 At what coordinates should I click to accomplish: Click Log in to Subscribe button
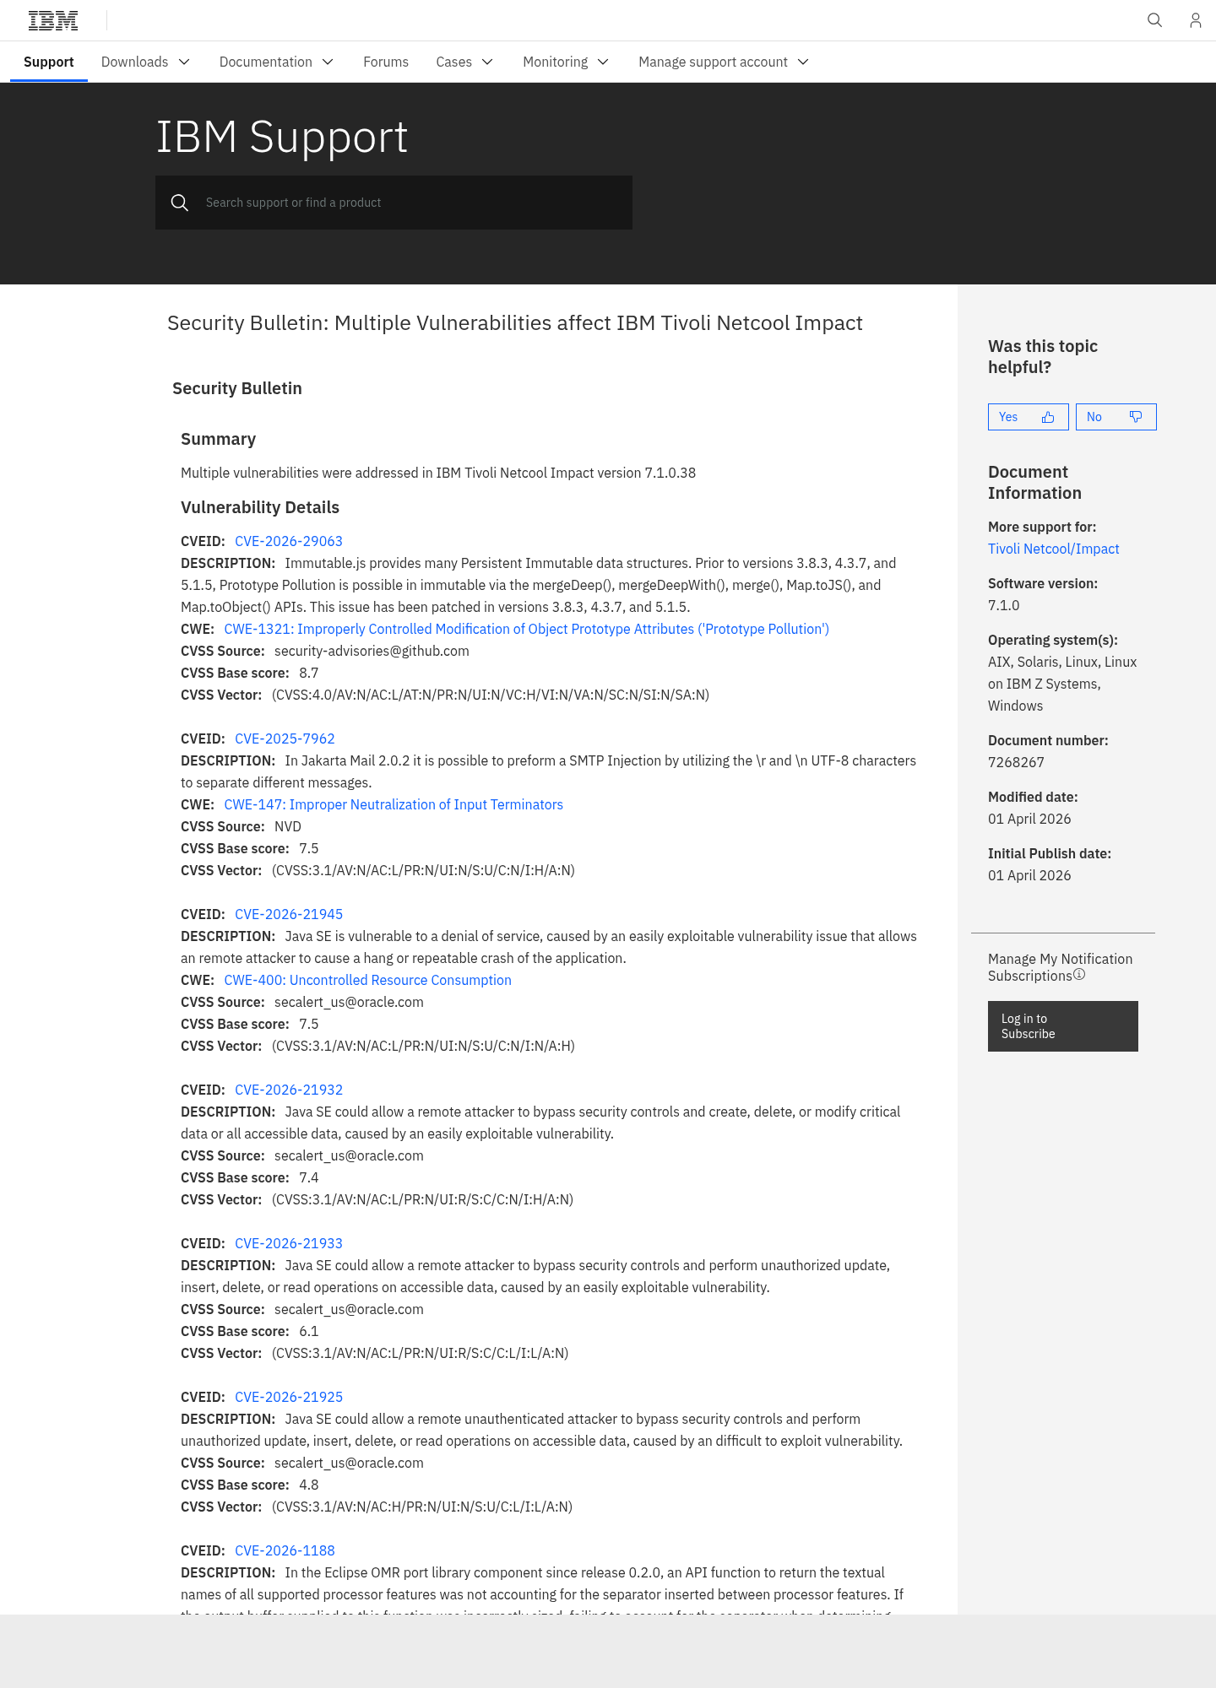point(1063,1026)
